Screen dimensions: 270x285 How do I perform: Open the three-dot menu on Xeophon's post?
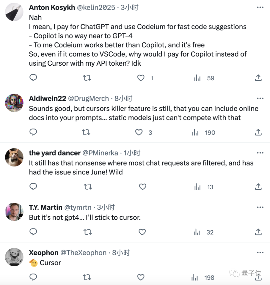pos(260,253)
